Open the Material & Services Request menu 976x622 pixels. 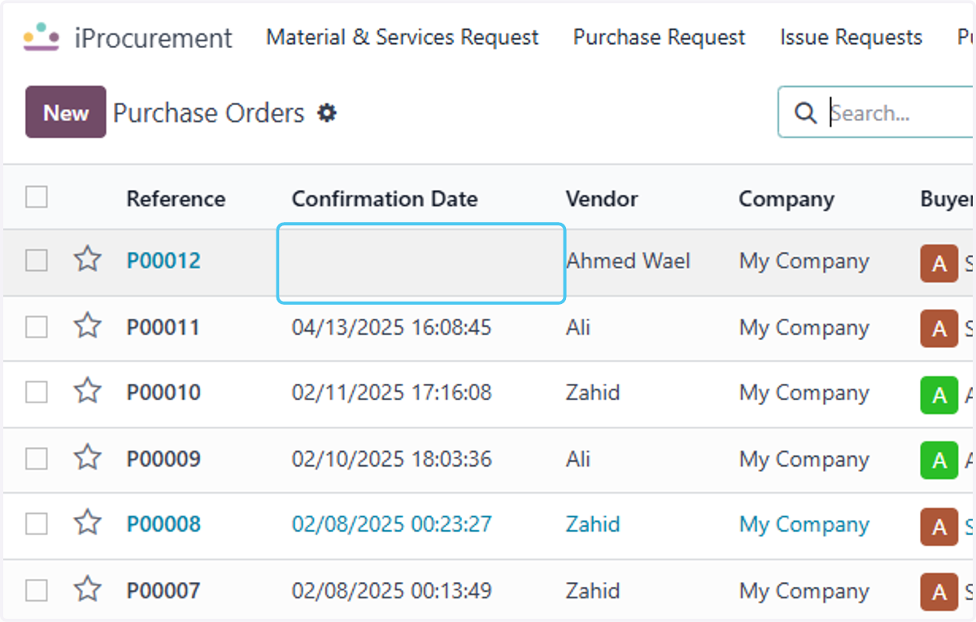[403, 37]
